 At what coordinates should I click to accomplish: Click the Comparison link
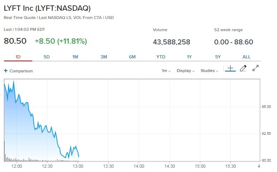pos(21,71)
